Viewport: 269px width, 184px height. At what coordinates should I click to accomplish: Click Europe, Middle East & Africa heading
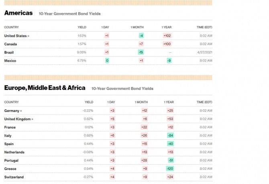[x=45, y=88]
